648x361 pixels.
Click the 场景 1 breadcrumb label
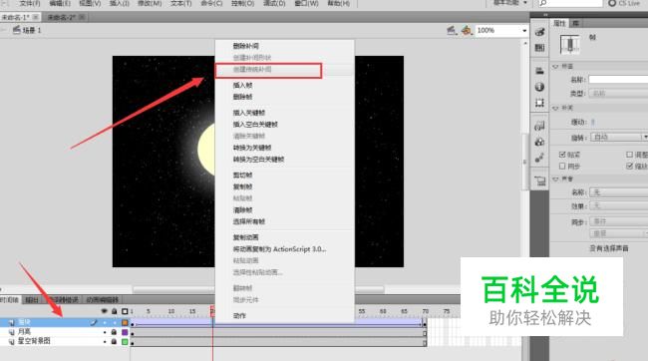pyautogui.click(x=32, y=30)
